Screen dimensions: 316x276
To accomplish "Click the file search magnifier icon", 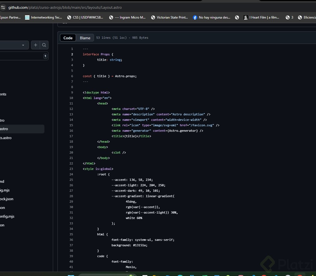I will [x=44, y=45].
